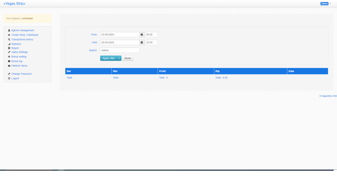Click the power icon beside Logout

tap(9, 78)
